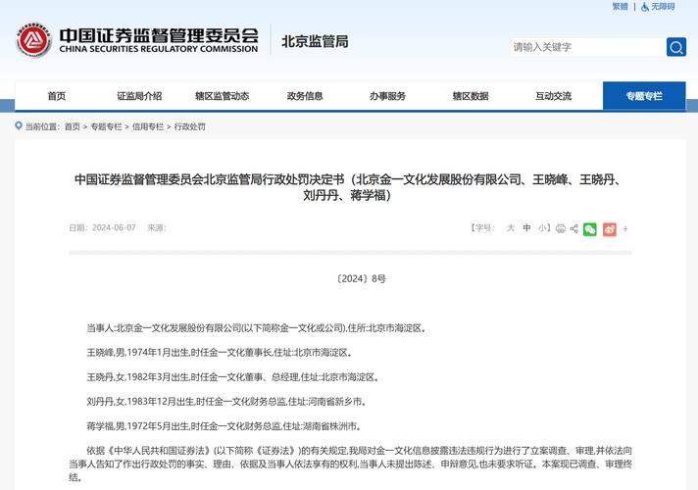Select the 专题专栏 navigation tab
The image size is (698, 490).
tap(644, 96)
